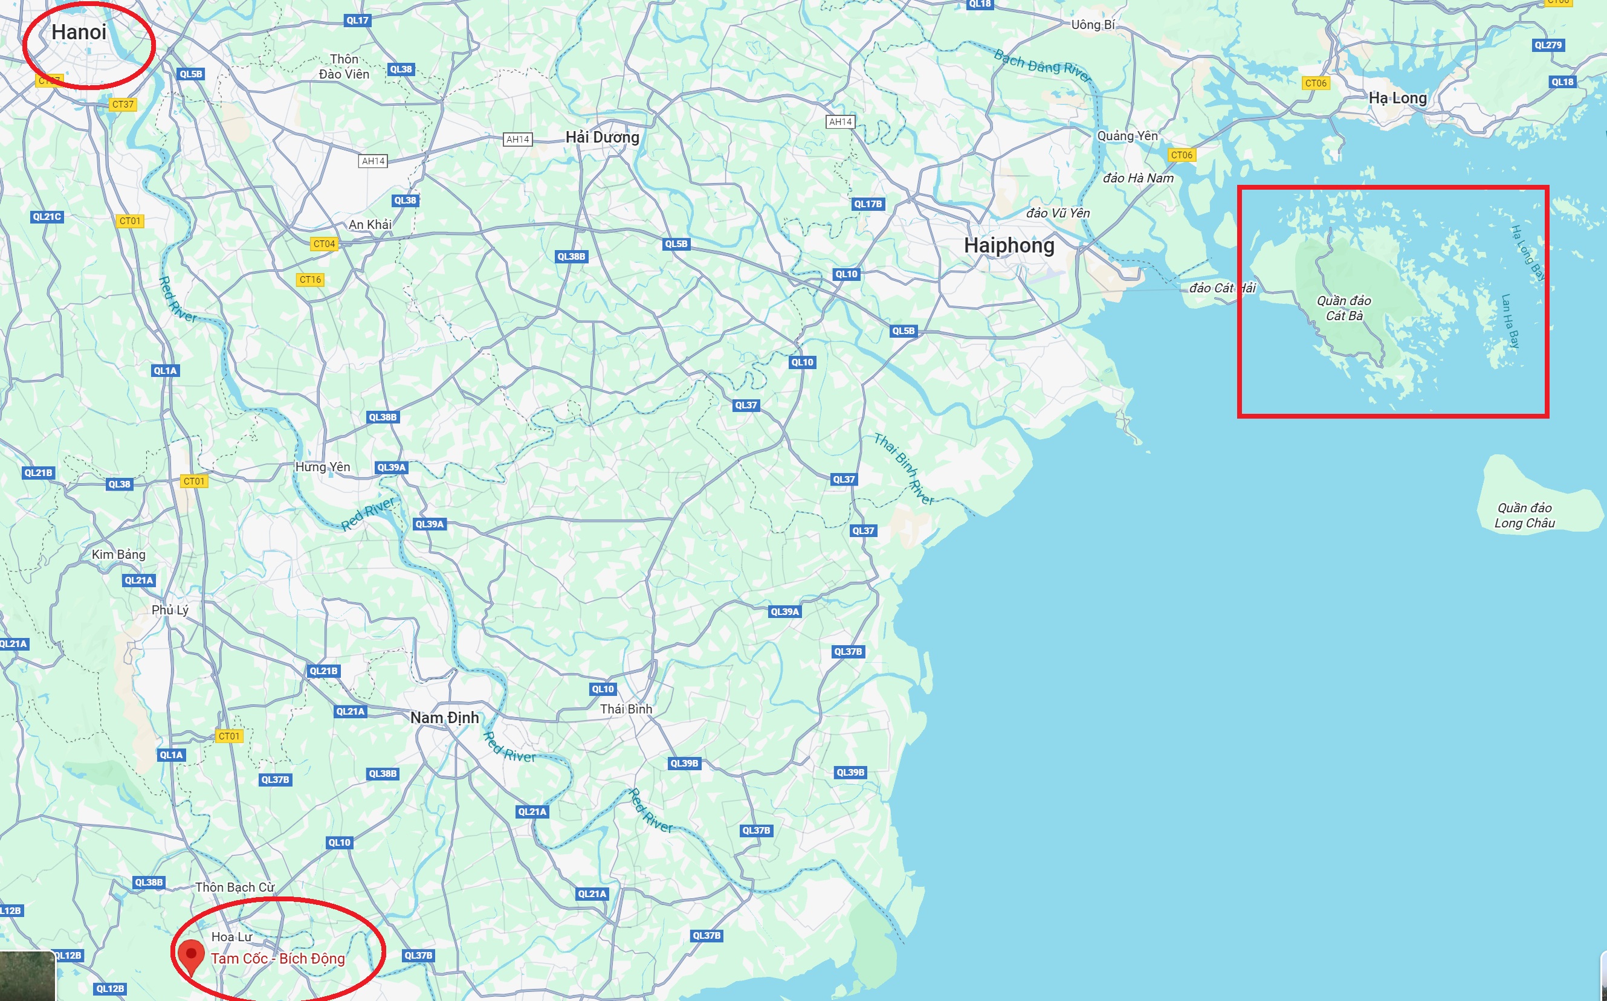Click the QL21C road shield
The width and height of the screenshot is (1607, 1001).
[47, 216]
